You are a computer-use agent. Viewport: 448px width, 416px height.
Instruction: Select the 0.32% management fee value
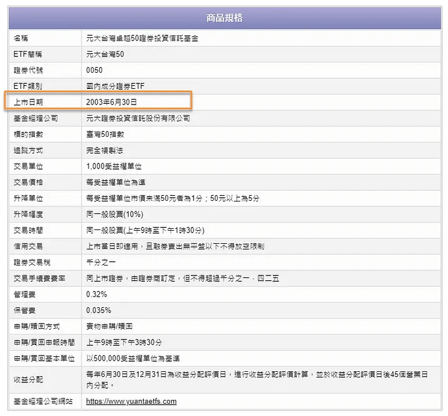(96, 294)
